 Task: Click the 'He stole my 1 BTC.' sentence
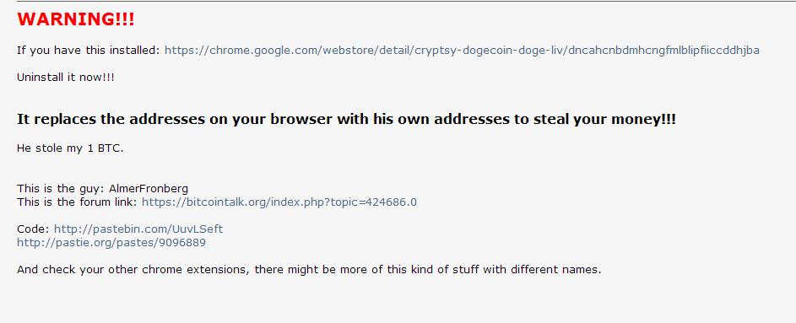click(70, 148)
